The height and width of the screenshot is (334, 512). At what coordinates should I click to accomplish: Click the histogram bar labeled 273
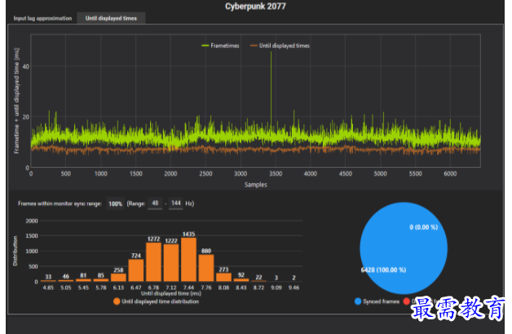pos(223,277)
